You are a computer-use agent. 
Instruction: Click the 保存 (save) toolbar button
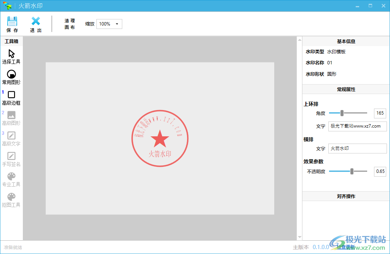12,24
